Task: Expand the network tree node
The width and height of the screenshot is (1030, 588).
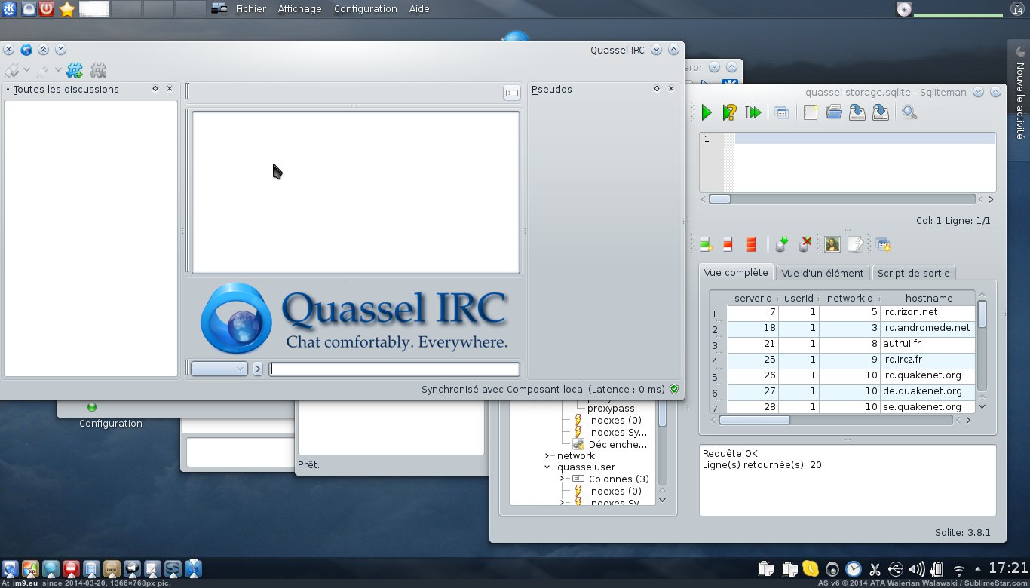Action: point(547,455)
